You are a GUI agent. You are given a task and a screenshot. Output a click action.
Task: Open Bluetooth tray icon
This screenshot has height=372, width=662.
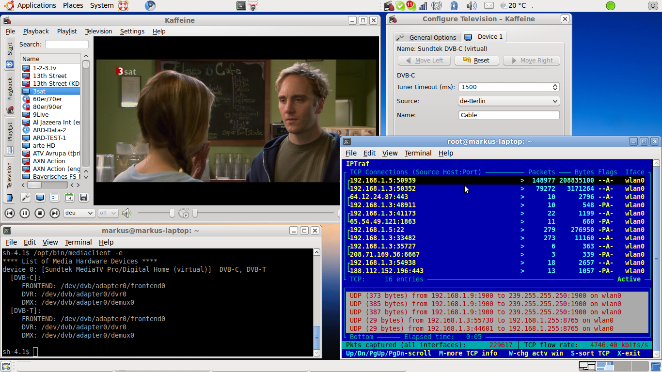[x=454, y=6]
